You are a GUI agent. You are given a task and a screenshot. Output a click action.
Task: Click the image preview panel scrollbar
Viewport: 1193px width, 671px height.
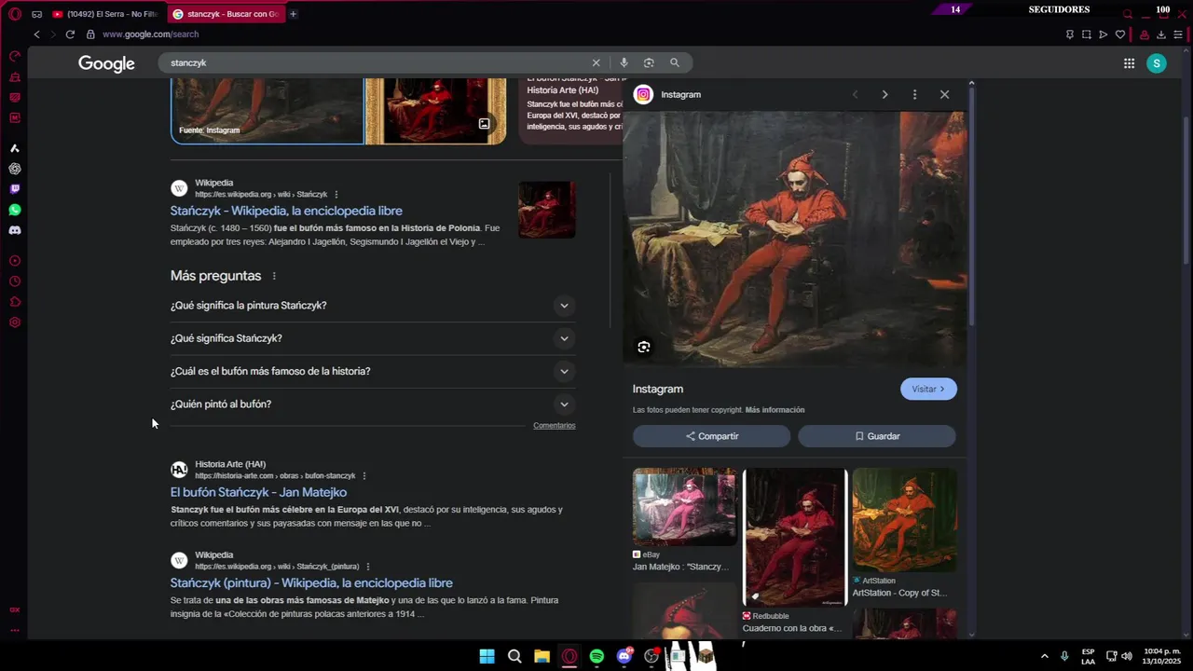point(972,205)
